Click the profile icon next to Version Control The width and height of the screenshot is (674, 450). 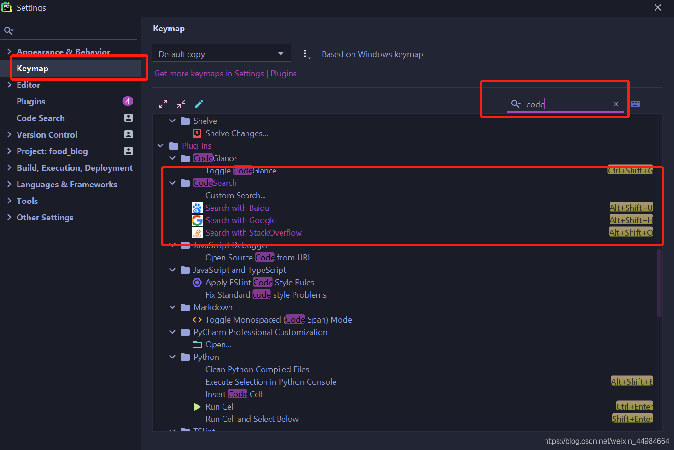tap(129, 134)
